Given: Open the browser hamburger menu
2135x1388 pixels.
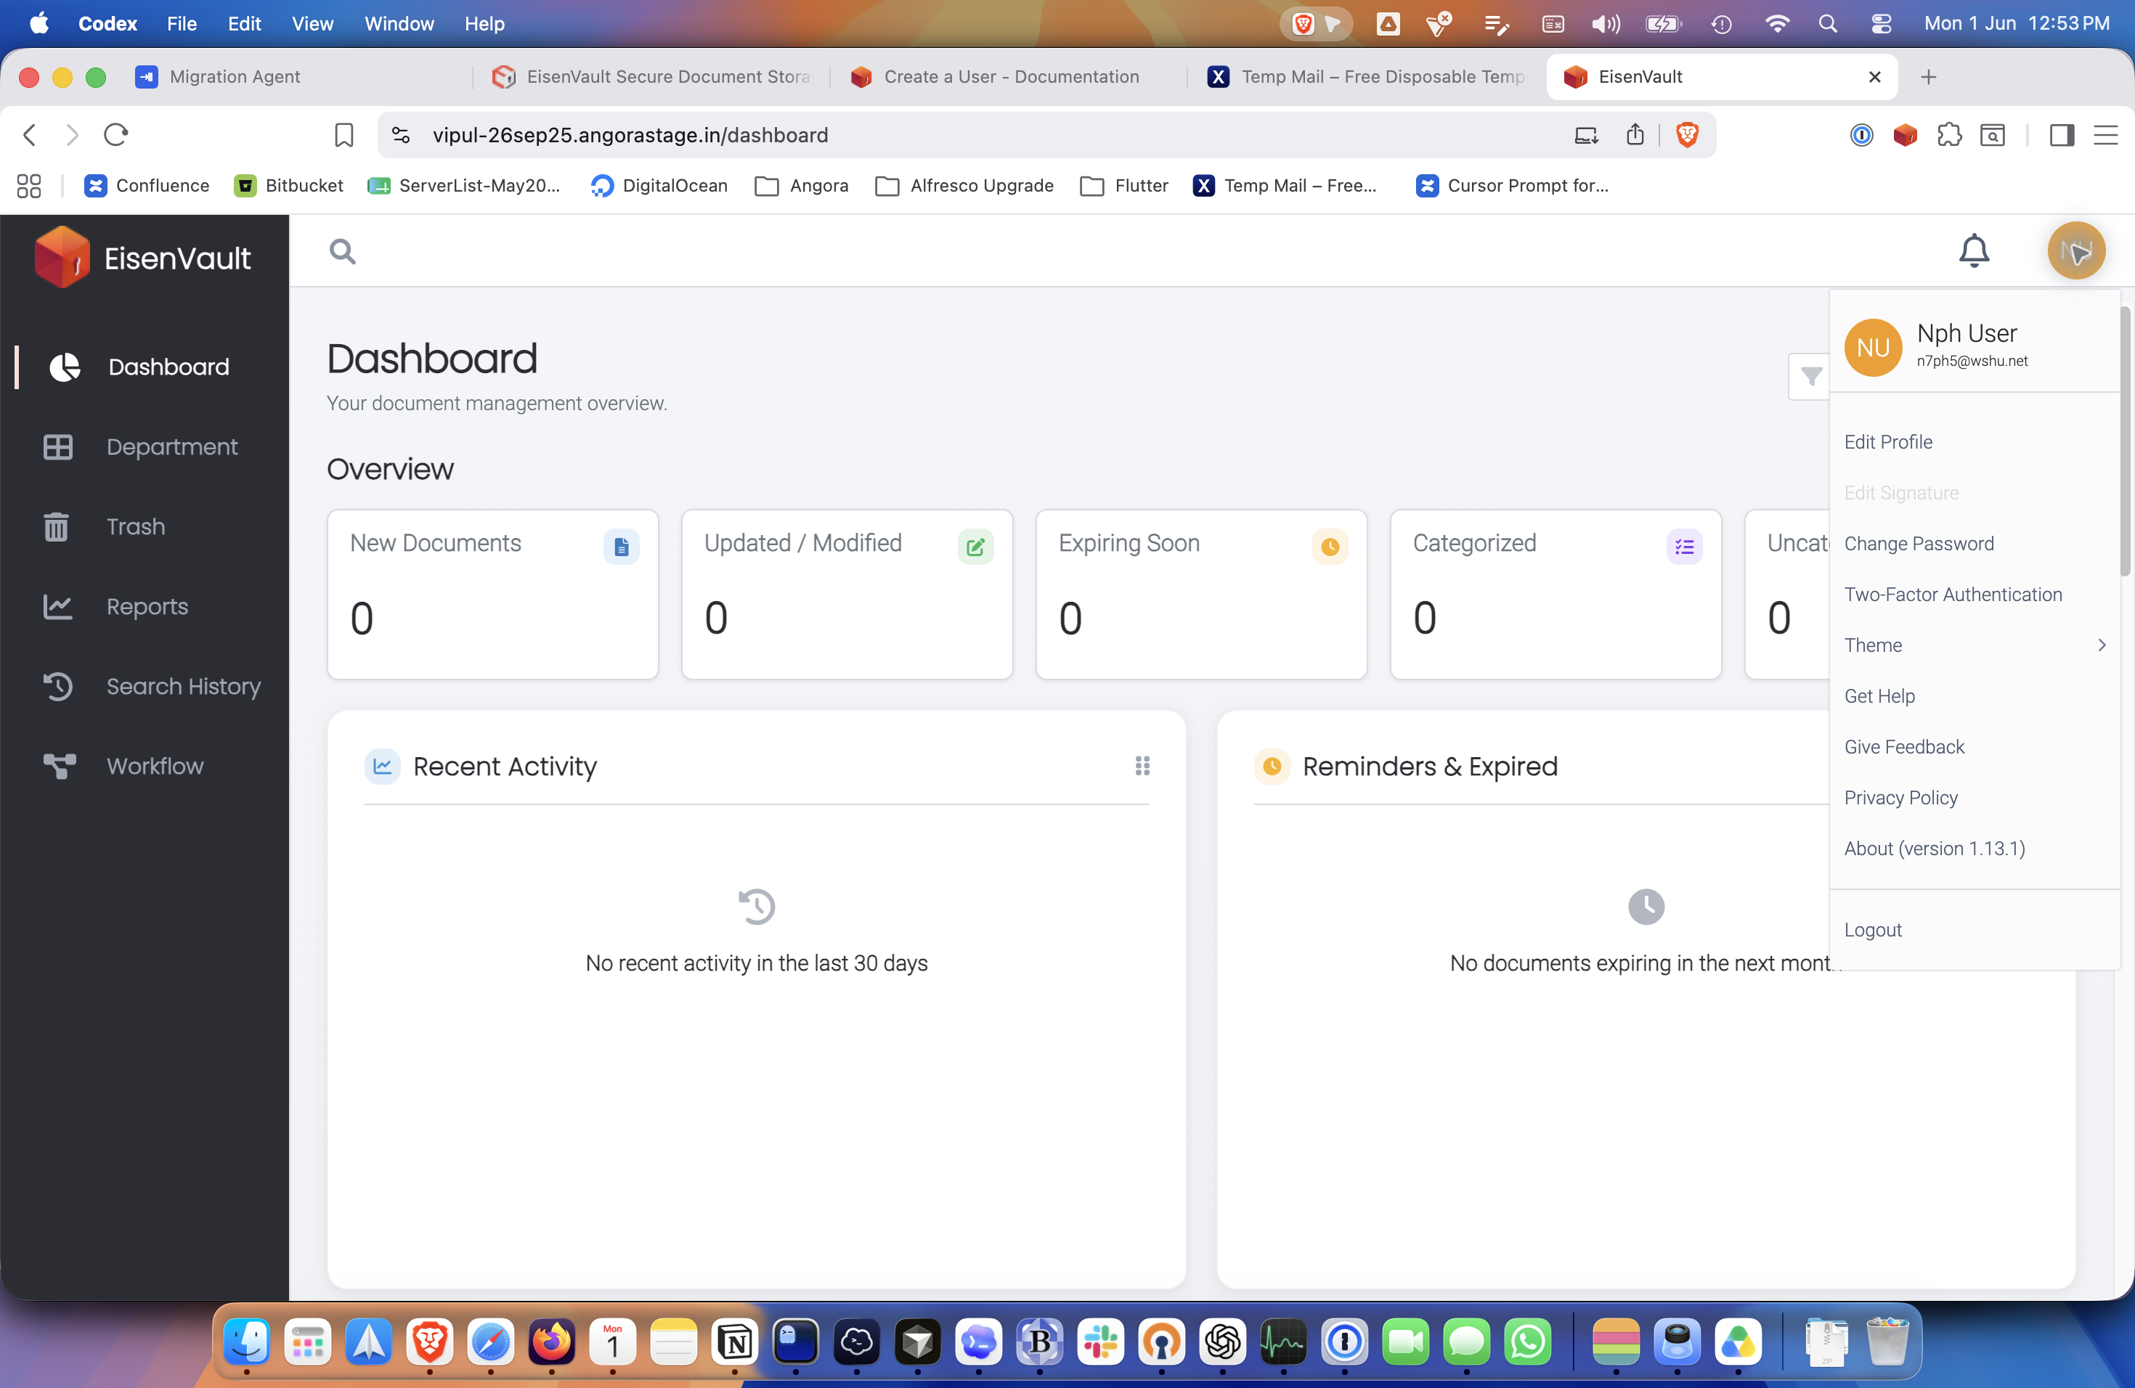Looking at the screenshot, I should click(2105, 136).
